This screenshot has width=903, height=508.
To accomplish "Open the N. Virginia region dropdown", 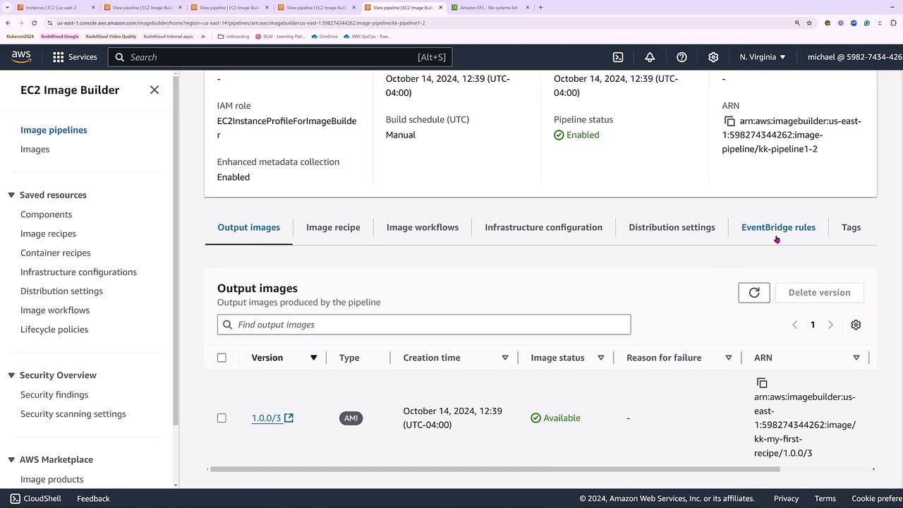I will coord(763,57).
